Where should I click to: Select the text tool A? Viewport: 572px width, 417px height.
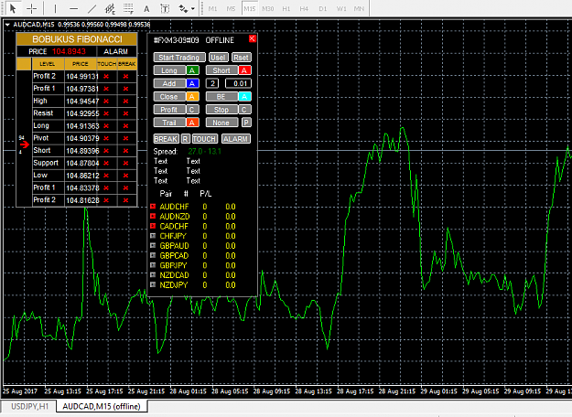click(x=146, y=8)
